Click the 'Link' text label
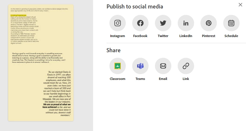Viewport: 246px width, 131px height. pyautogui.click(x=186, y=79)
